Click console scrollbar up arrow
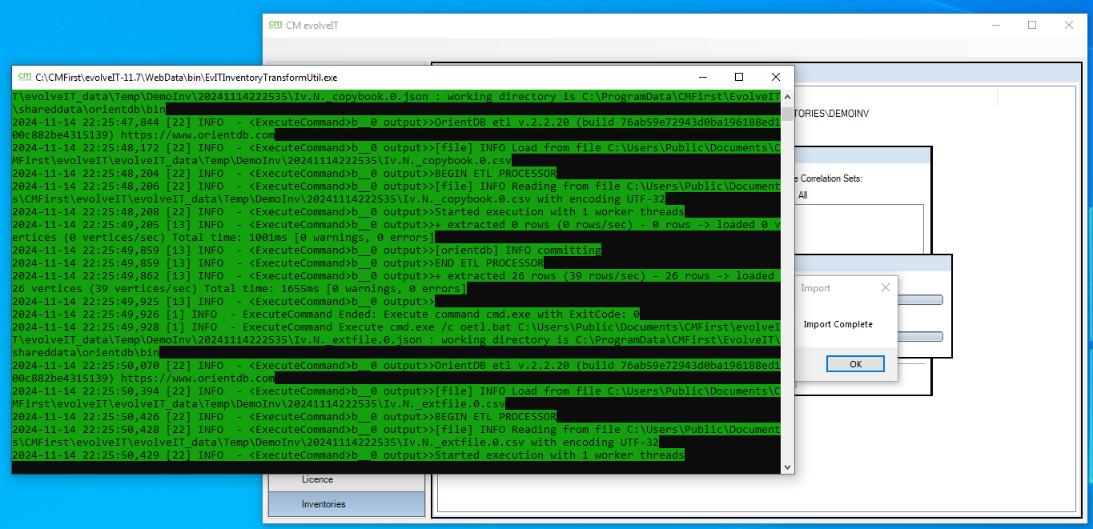The image size is (1093, 529). tap(787, 97)
